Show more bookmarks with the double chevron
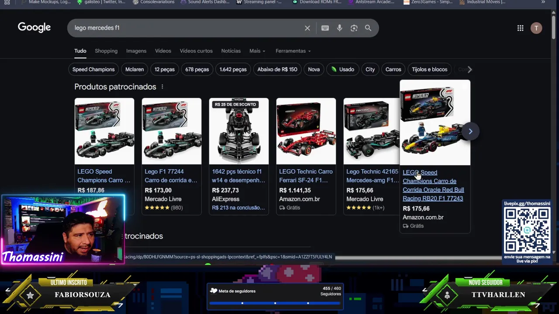Screen dimensions: 559x314 [x=543, y=2]
